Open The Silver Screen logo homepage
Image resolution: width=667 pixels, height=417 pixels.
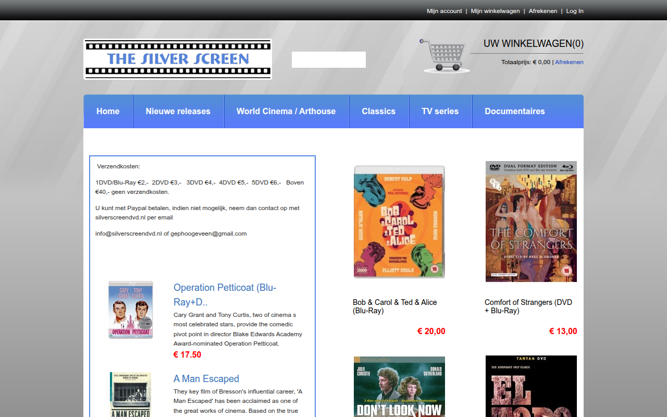coord(178,59)
